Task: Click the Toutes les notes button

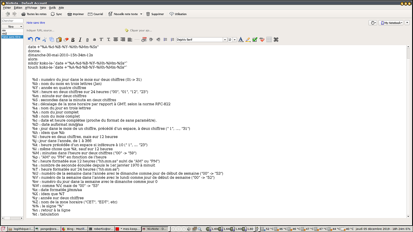Action: 34,14
